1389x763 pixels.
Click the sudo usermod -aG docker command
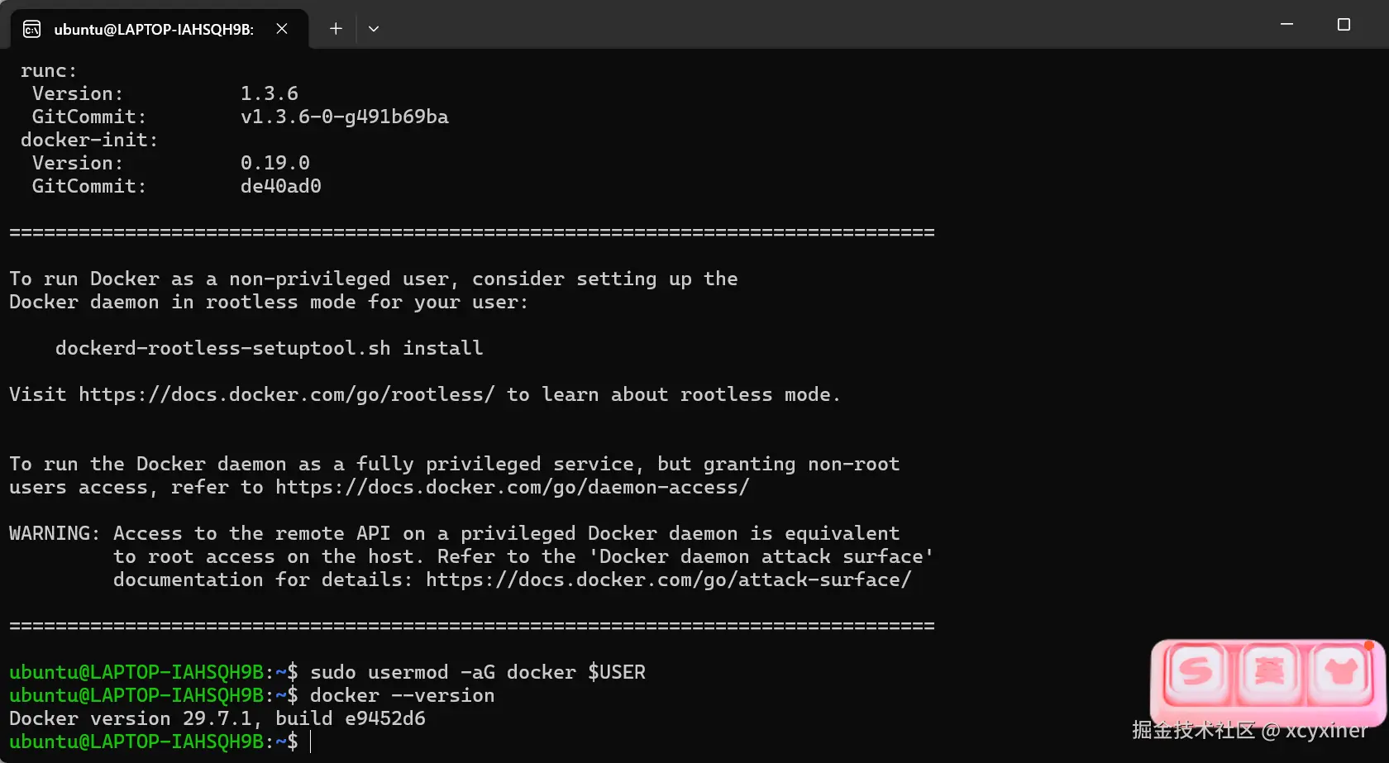[478, 672]
